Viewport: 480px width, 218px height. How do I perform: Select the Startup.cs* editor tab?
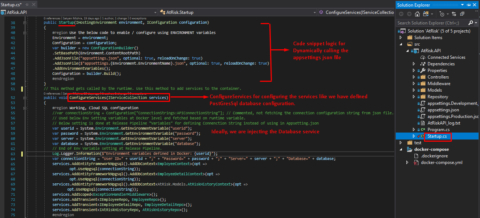(11, 4)
